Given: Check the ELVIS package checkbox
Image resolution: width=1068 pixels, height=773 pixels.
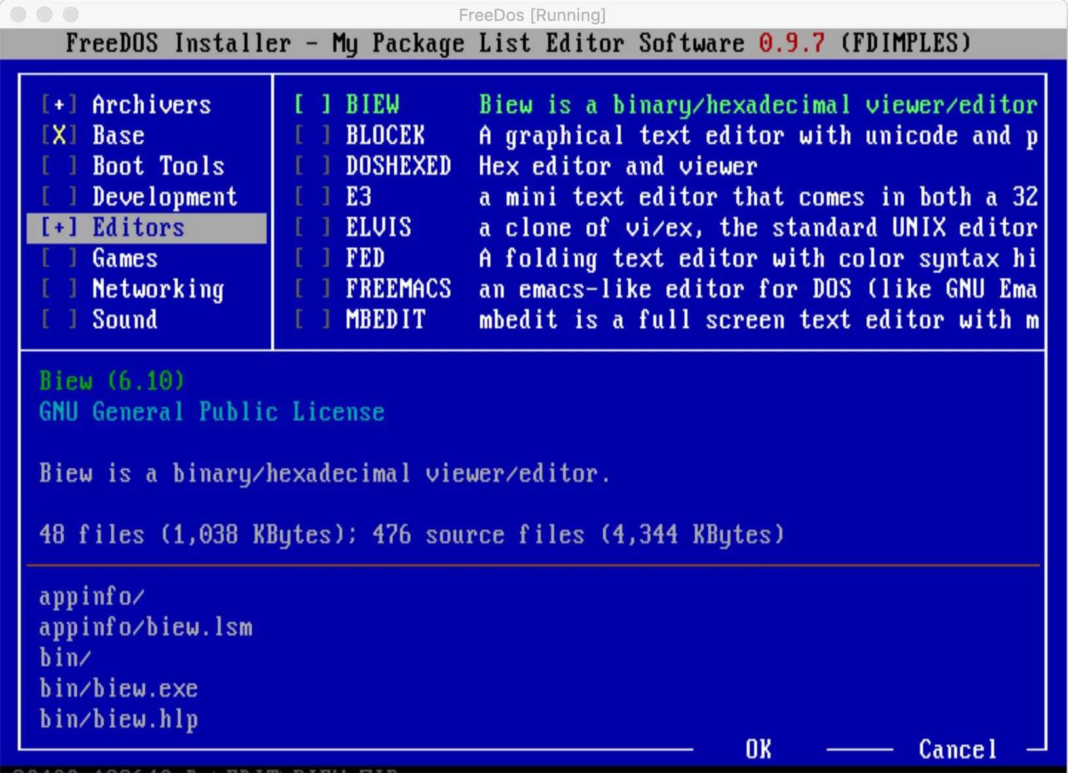Looking at the screenshot, I should coord(313,228).
